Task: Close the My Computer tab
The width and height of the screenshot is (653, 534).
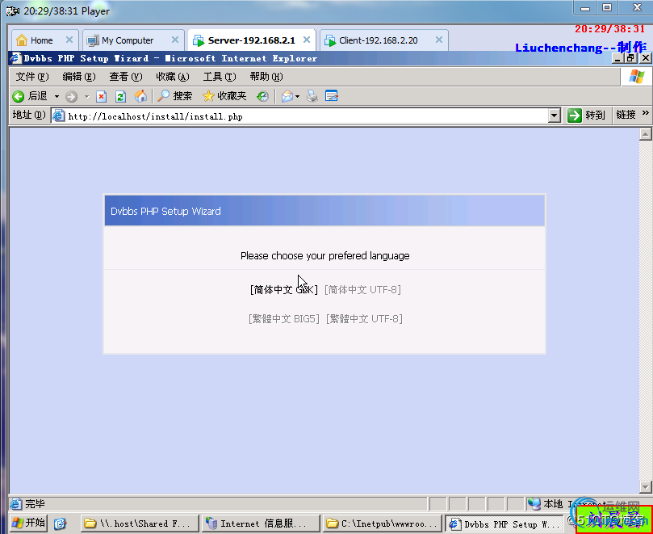Action: click(x=175, y=40)
